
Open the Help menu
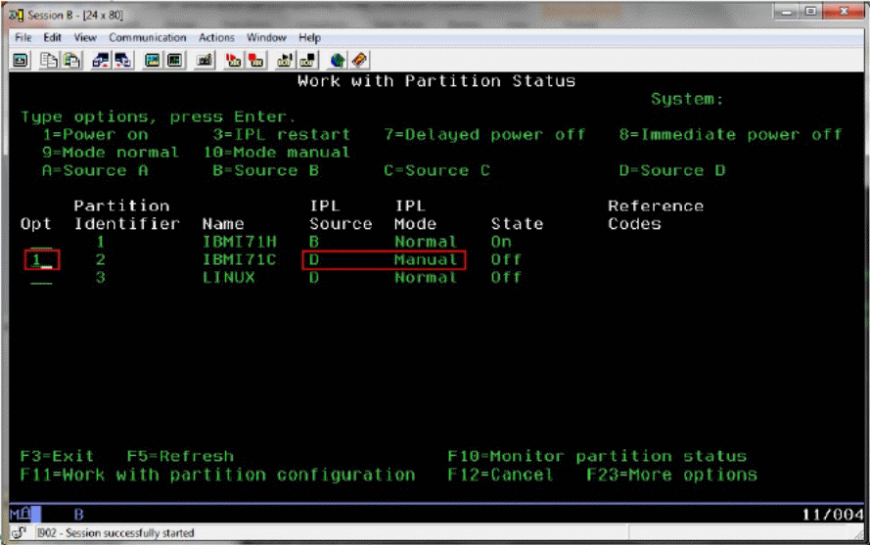coord(309,37)
